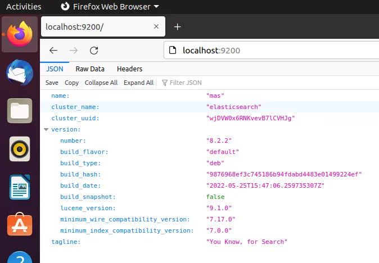The width and height of the screenshot is (379, 263).
Task: Open Ubuntu Software store icon
Action: pos(20,224)
